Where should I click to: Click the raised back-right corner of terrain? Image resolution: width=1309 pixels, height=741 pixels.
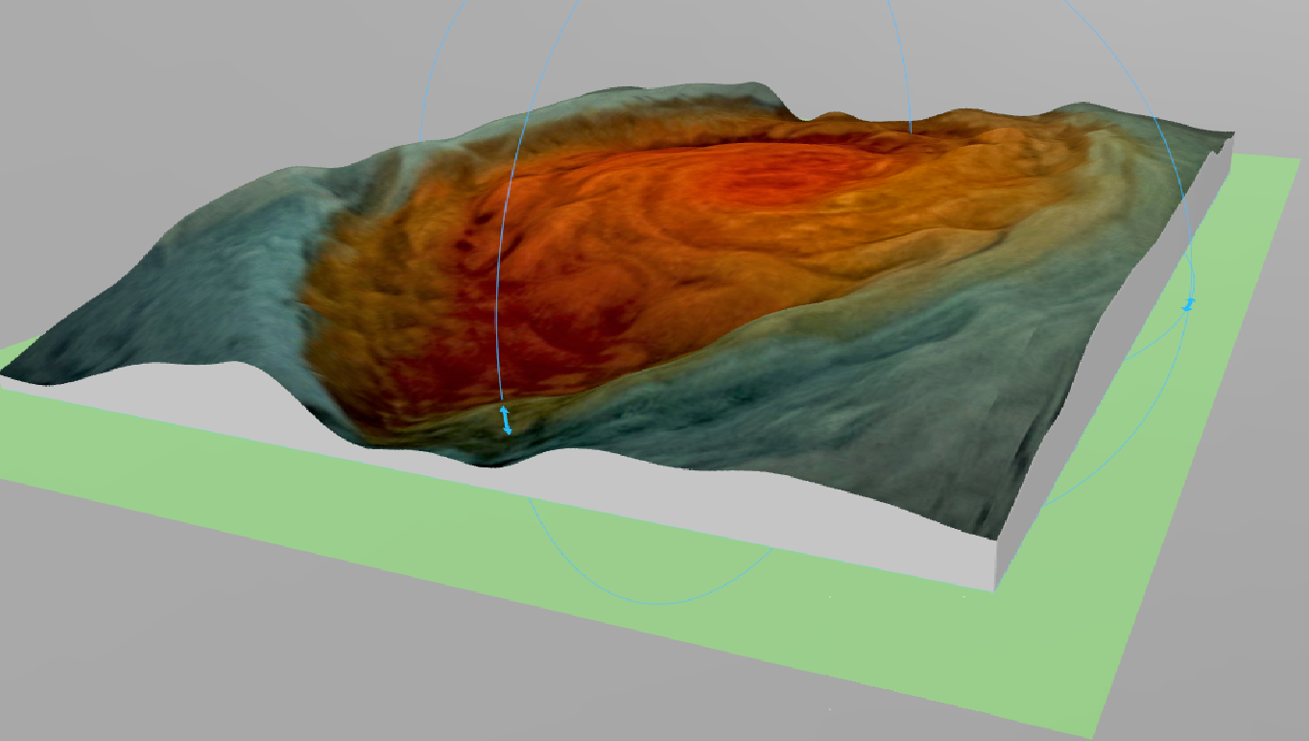(1228, 136)
